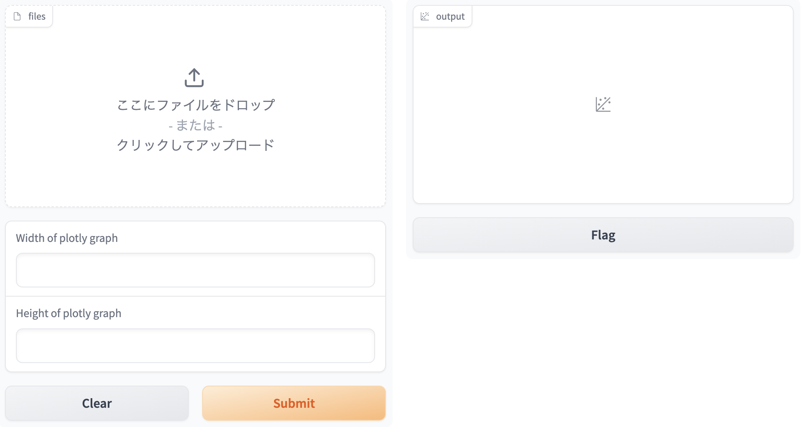Click クリックしてアップロード to upload a file
802x427 pixels.
click(x=196, y=145)
